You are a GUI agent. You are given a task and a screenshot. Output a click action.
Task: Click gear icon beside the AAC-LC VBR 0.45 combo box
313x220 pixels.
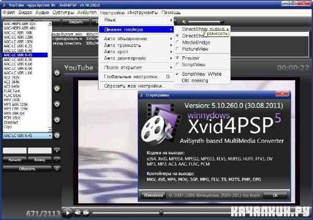57,136
